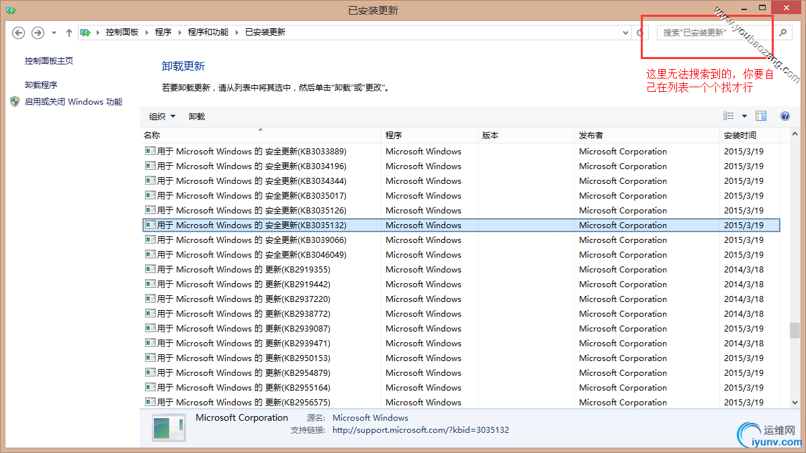Refresh the installed updates list
The width and height of the screenshot is (806, 453).
coord(641,32)
